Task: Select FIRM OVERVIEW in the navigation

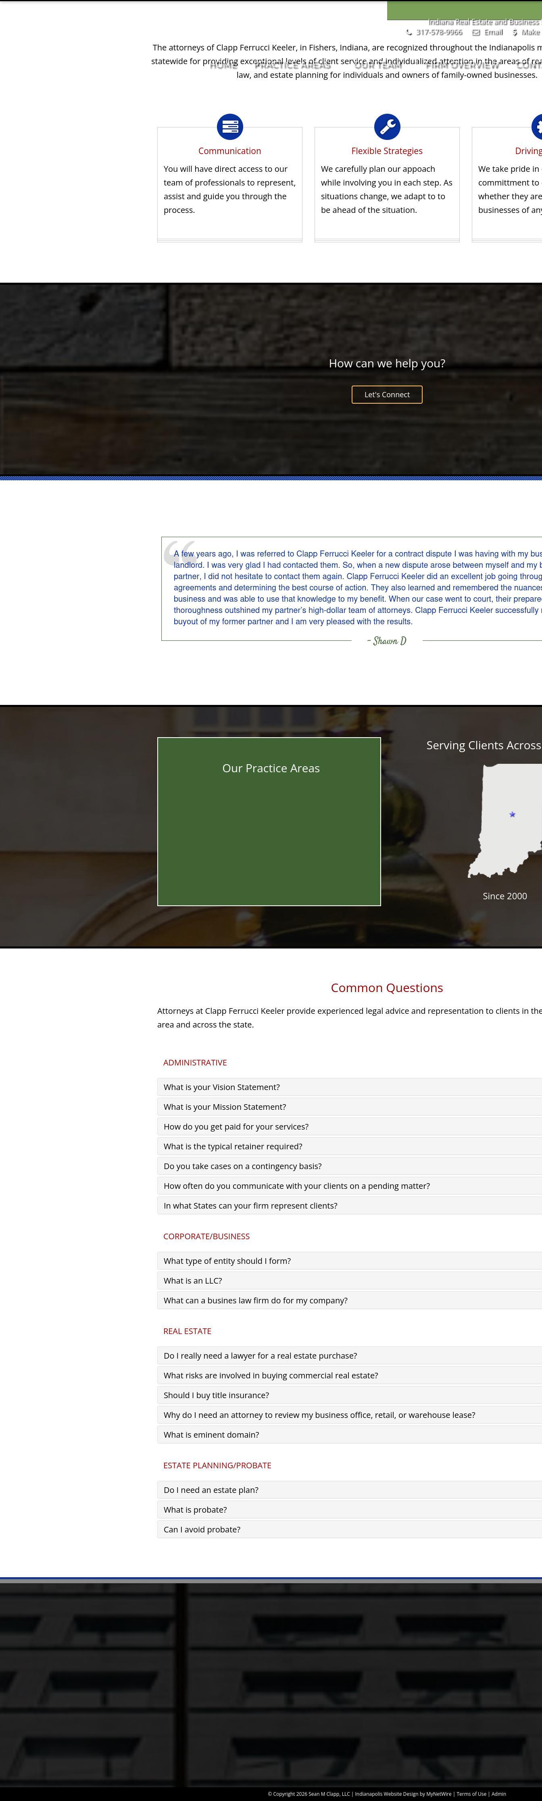Action: pos(463,66)
